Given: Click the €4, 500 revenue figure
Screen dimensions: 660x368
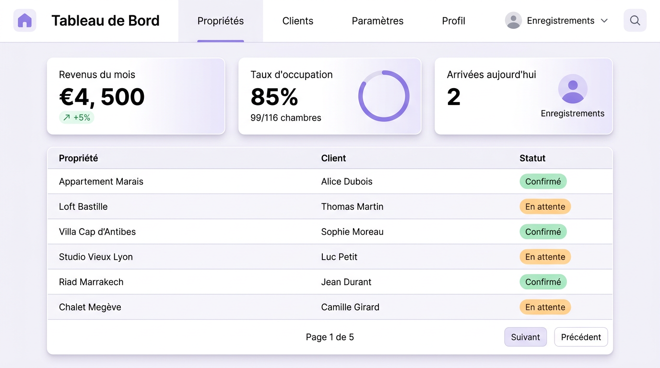Looking at the screenshot, I should pyautogui.click(x=102, y=97).
